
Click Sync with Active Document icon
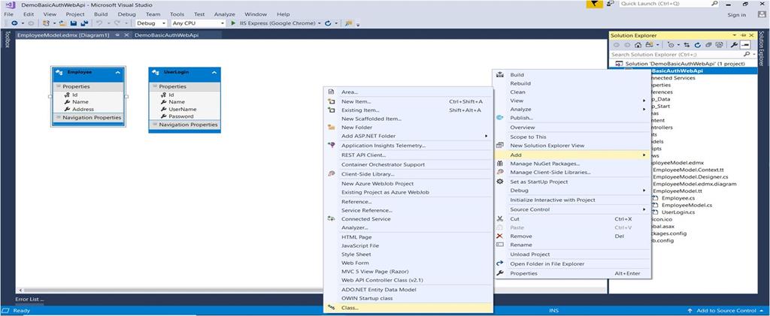(687, 44)
